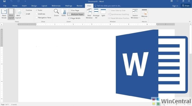The width and height of the screenshot is (192, 106).
Task: Open the Insert tab
Action: click(24, 6)
